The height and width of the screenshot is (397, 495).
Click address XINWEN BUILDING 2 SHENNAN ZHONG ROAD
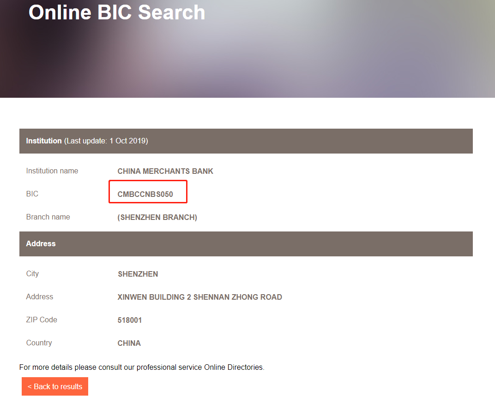tap(200, 297)
